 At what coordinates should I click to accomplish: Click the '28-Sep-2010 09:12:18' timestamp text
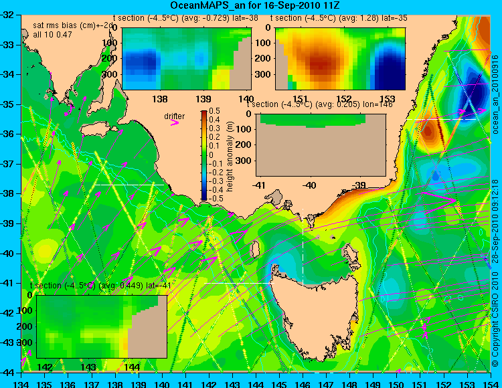click(495, 221)
